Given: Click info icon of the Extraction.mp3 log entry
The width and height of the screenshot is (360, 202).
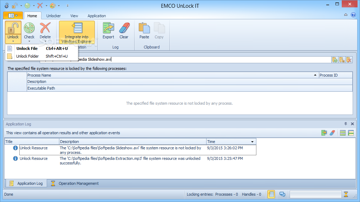Looking at the screenshot, I should click(15, 159).
